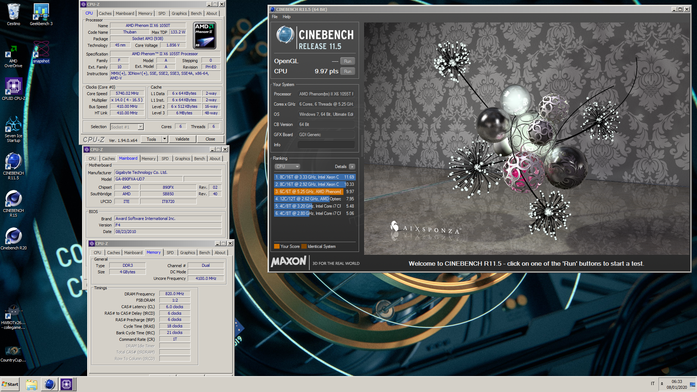Expand ranking Details arrow button

[x=352, y=167]
